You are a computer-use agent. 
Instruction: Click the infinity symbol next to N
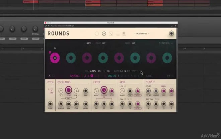[128, 71]
